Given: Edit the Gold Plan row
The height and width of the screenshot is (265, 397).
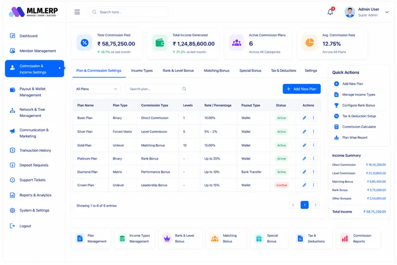Looking at the screenshot, I should 304,145.
